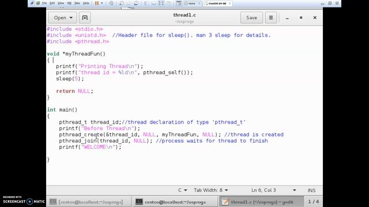Screen dimensions: 369x207
Task: Click the pthread_join call in code
Action: 106,141
